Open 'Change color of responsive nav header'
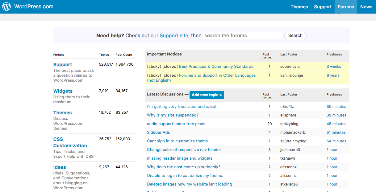 (x=184, y=149)
